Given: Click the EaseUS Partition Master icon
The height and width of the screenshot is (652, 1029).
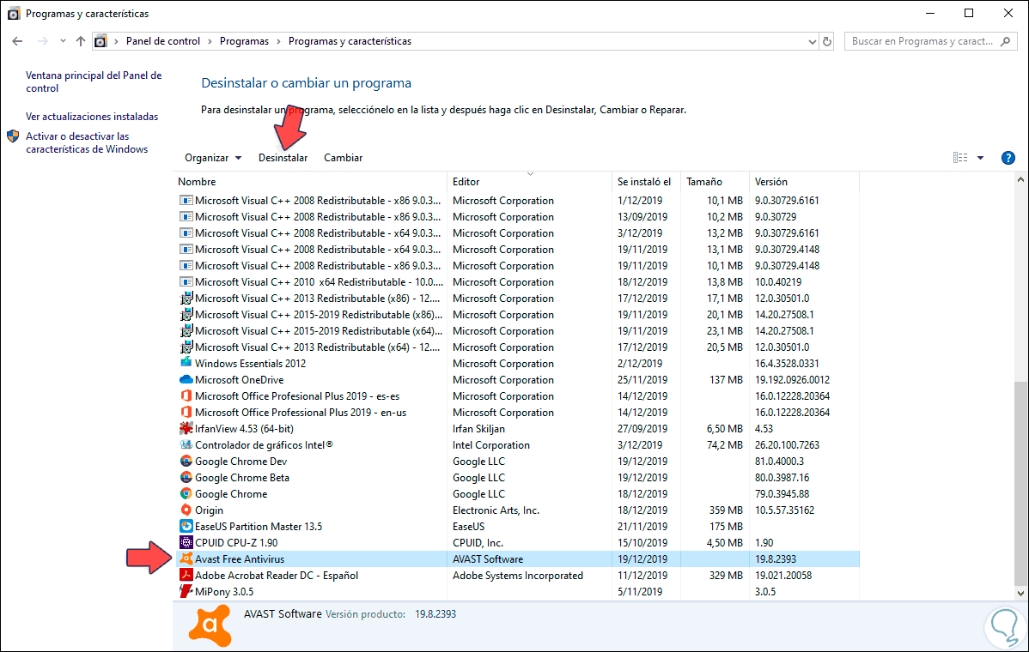Looking at the screenshot, I should (186, 526).
